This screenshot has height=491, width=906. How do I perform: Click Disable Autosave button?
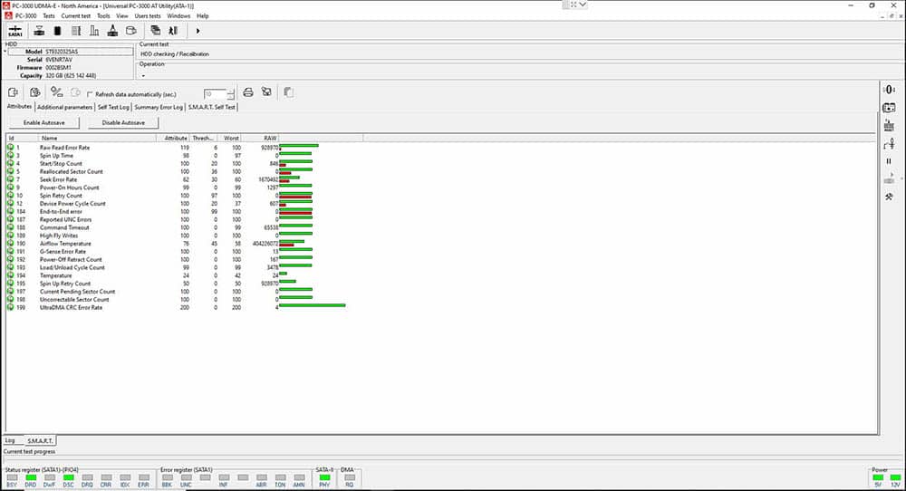pyautogui.click(x=123, y=122)
